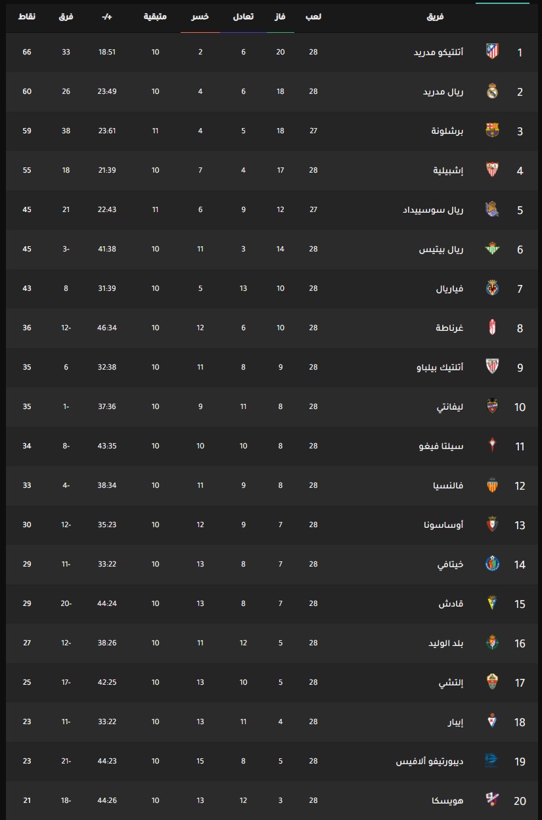The image size is (542, 820).
Task: Open team link ريال مدريد
Action: 443,91
